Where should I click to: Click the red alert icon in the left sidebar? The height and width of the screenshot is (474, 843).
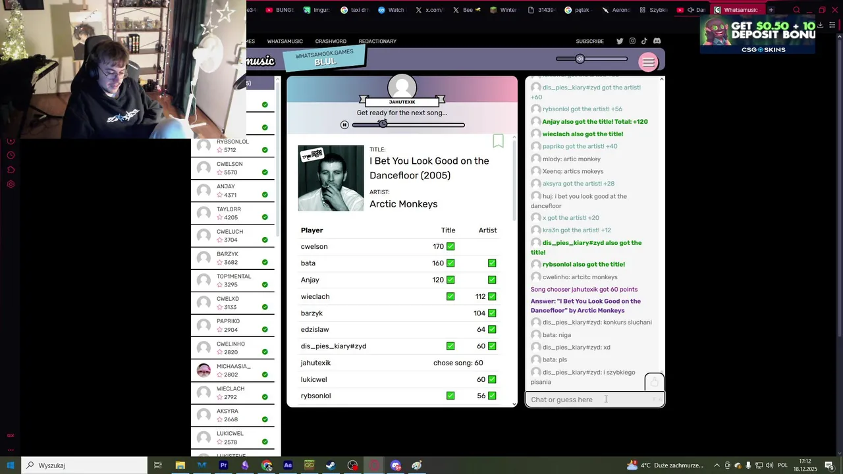pos(11,141)
